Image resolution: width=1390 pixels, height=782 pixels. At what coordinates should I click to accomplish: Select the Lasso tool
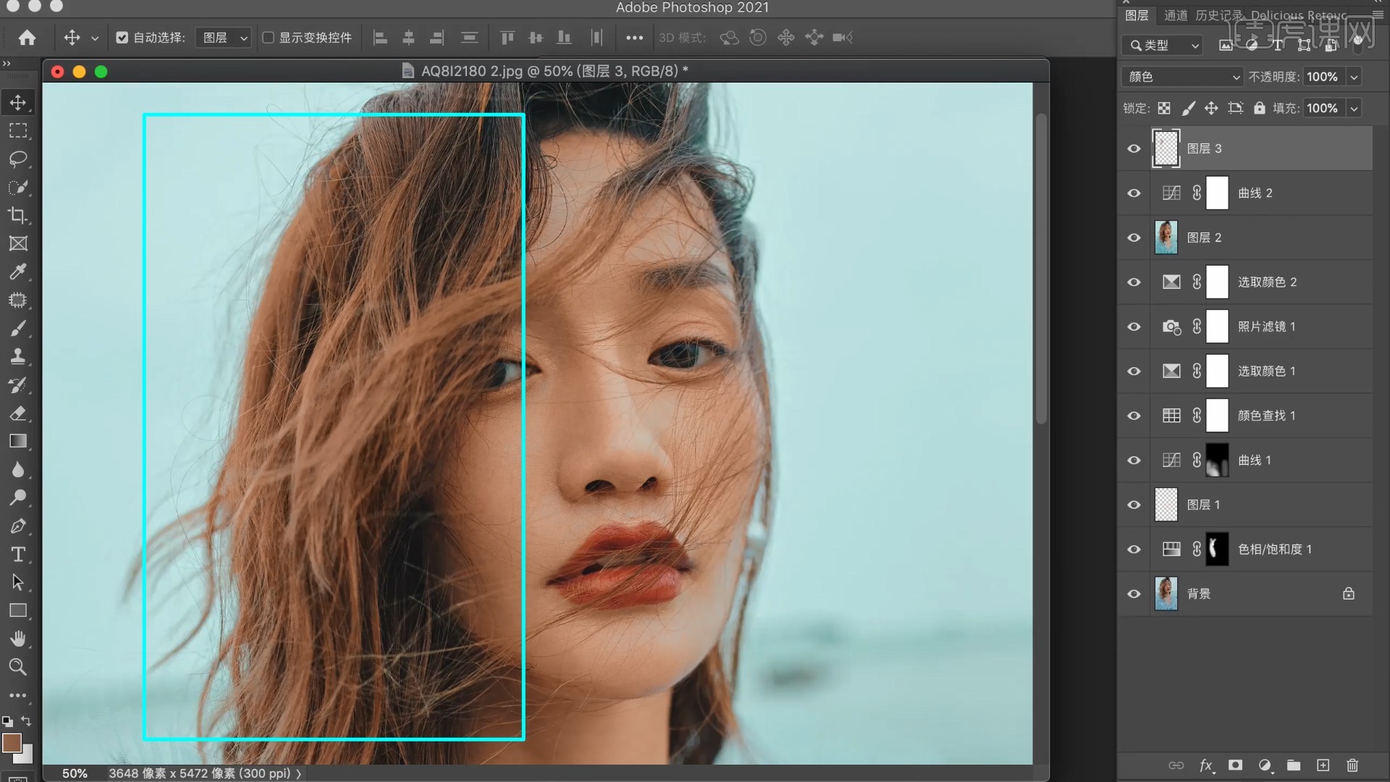click(18, 159)
